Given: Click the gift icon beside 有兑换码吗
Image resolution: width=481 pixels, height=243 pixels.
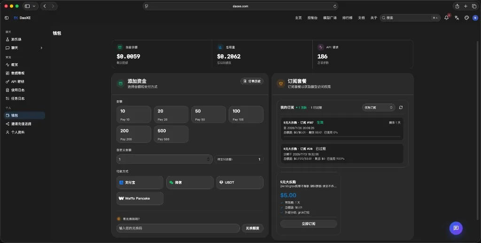Looking at the screenshot, I should (x=119, y=219).
